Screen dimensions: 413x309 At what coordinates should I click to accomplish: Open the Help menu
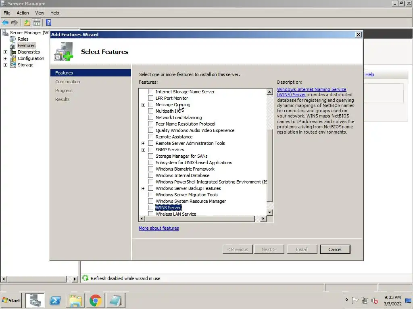(54, 13)
